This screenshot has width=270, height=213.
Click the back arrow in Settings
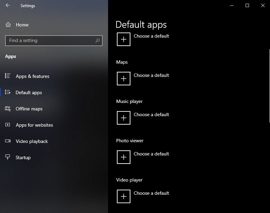pos(8,5)
